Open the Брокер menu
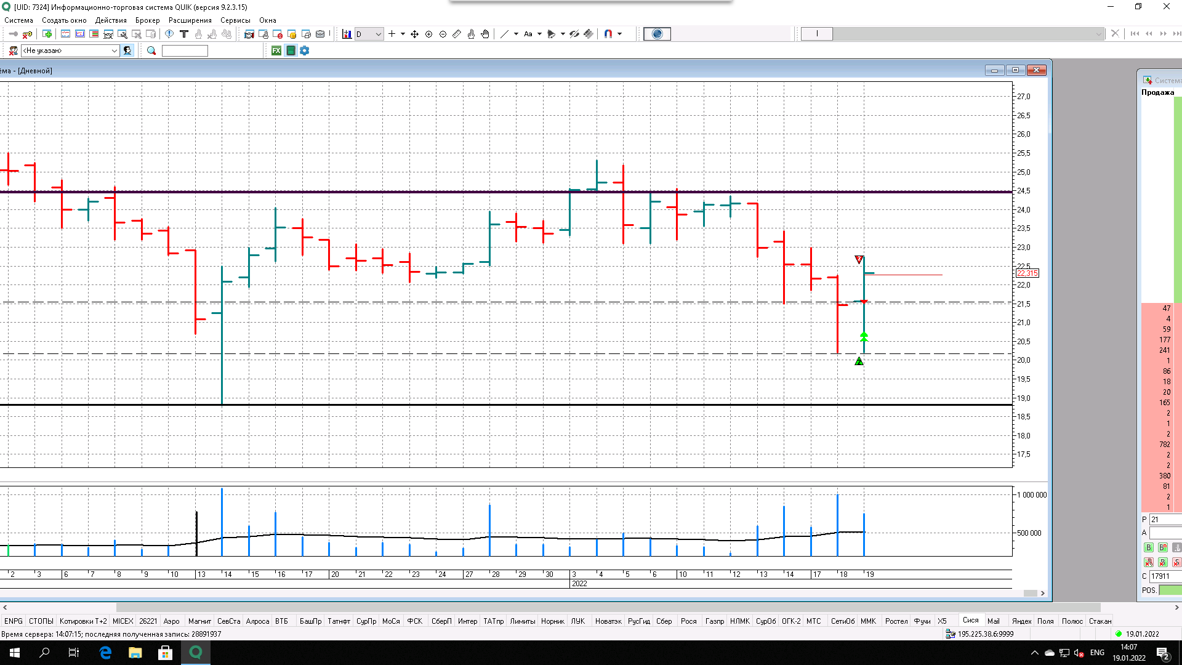Viewport: 1182px width, 665px height. [148, 20]
